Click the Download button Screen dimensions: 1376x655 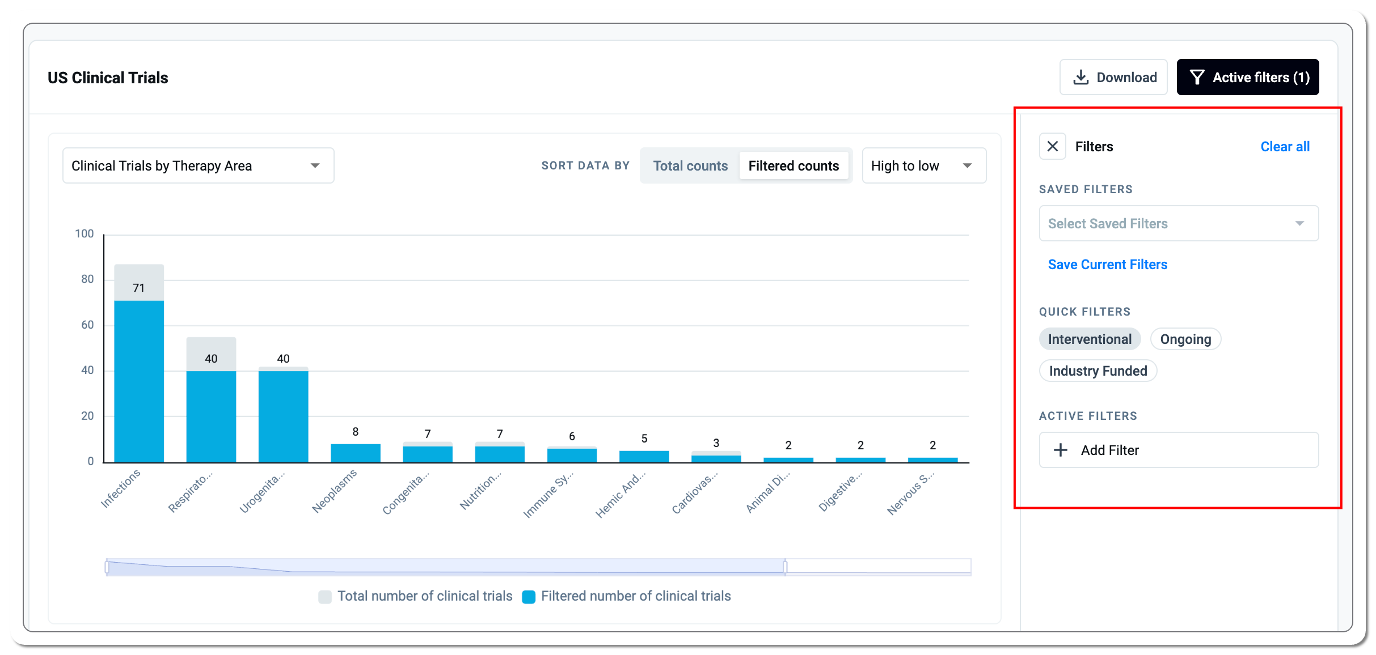(1113, 77)
